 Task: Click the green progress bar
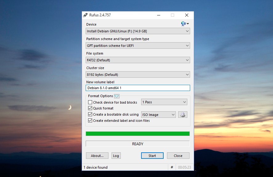pyautogui.click(x=137, y=134)
